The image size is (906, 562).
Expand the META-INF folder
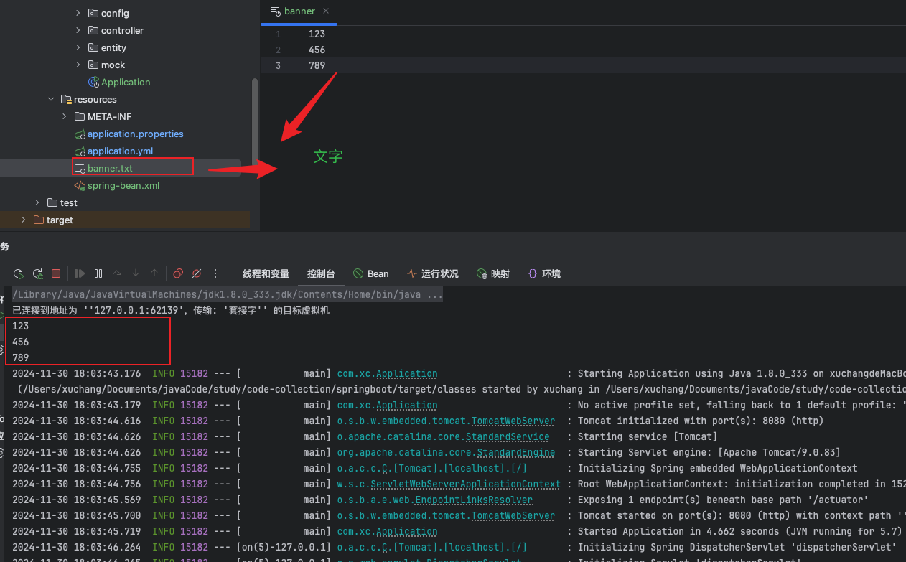click(x=65, y=116)
